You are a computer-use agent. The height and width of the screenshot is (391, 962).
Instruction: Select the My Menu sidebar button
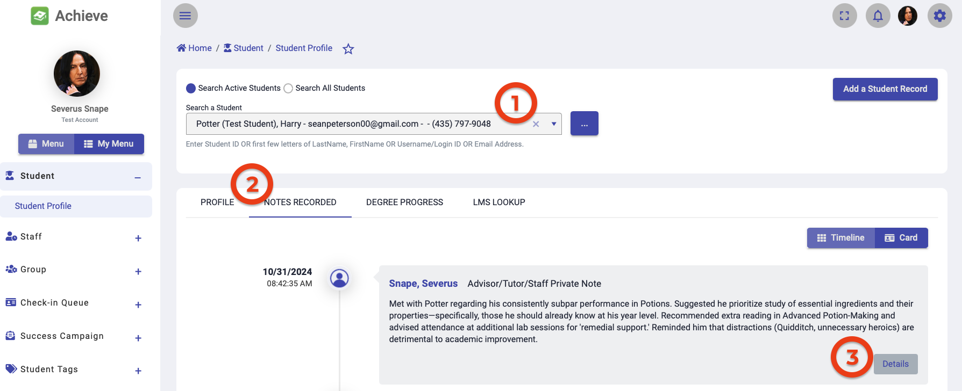coord(109,144)
